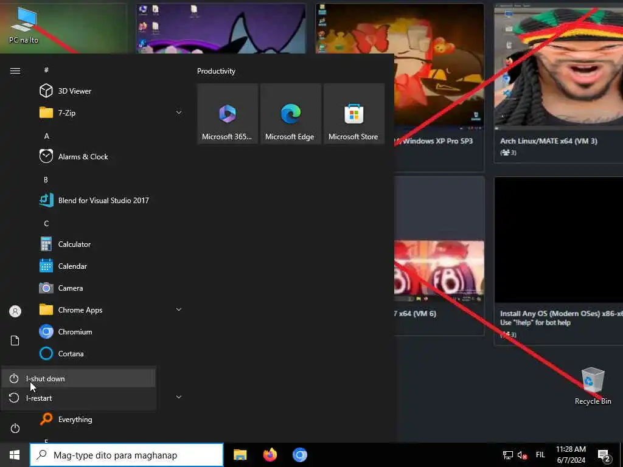Open the Microsoft Edge tile
This screenshot has height=467, width=623.
290,114
